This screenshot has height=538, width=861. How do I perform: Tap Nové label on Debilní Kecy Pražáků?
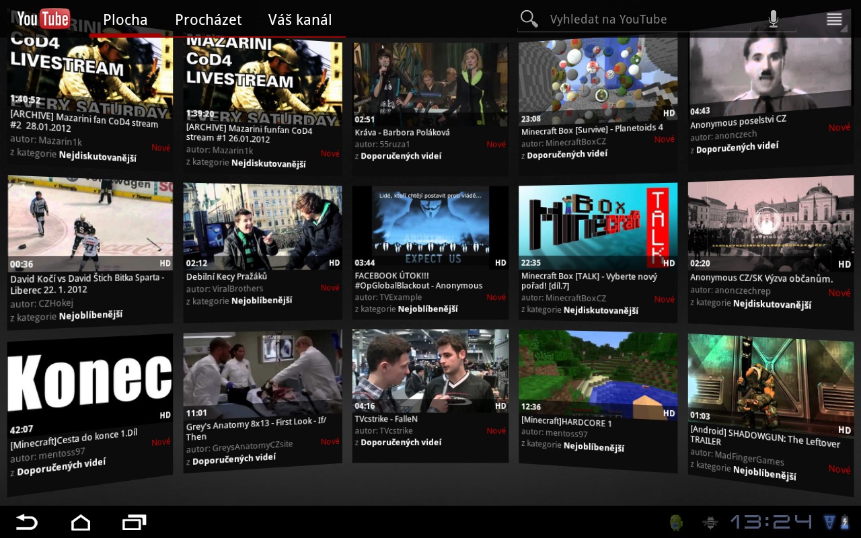[x=330, y=288]
